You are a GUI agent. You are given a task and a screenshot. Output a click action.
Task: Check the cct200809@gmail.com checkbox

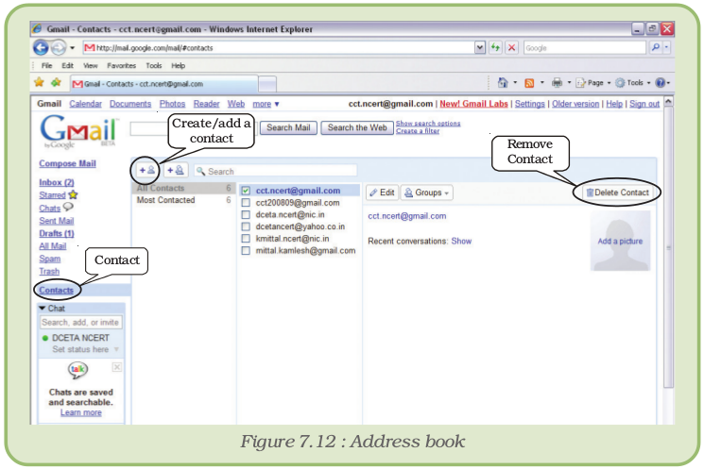point(246,203)
